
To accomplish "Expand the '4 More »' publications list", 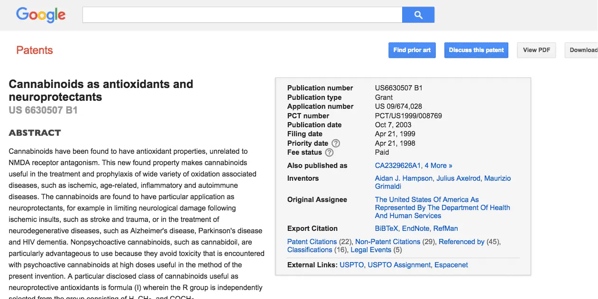I will (438, 166).
